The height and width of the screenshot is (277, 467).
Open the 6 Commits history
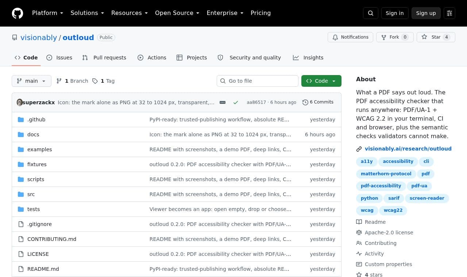[x=318, y=102]
